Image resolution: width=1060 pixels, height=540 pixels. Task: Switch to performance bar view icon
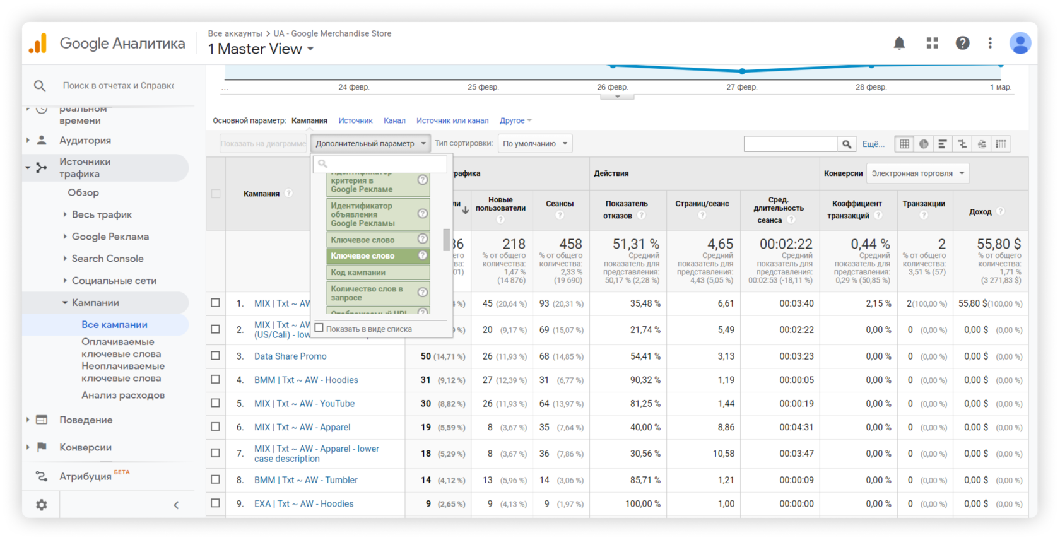click(943, 144)
